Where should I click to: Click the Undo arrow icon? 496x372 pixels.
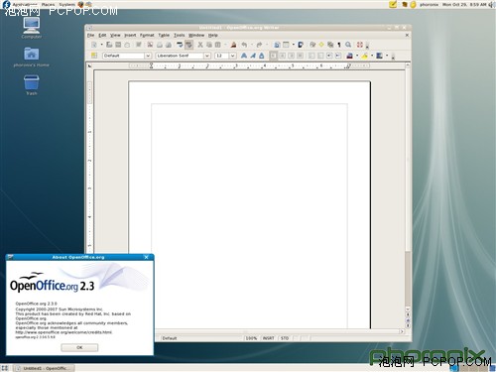[244, 45]
